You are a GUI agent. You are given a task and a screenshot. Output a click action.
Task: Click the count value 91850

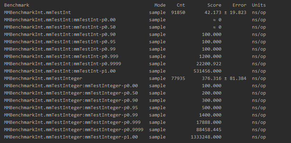pyautogui.click(x=178, y=13)
